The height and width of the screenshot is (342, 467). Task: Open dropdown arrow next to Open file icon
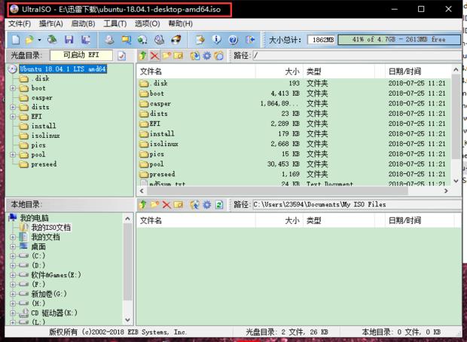pyautogui.click(x=40, y=40)
